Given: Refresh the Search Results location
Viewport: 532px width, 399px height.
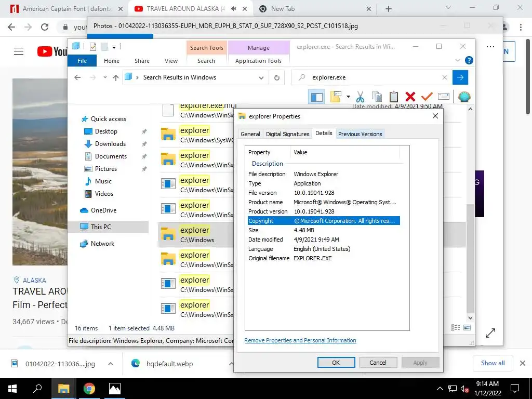Looking at the screenshot, I should 277,77.
